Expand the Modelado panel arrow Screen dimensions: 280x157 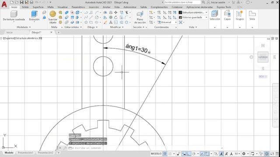(x=30, y=27)
